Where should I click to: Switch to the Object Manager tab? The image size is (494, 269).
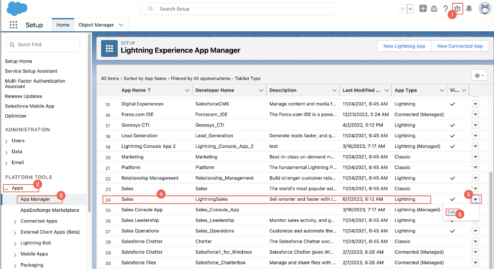pyautogui.click(x=96, y=25)
